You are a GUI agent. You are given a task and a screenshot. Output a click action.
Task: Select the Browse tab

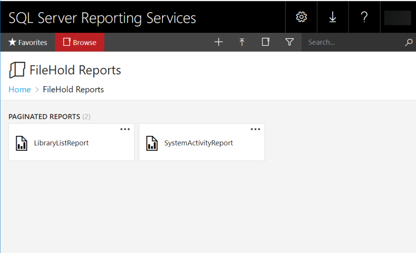pos(80,42)
